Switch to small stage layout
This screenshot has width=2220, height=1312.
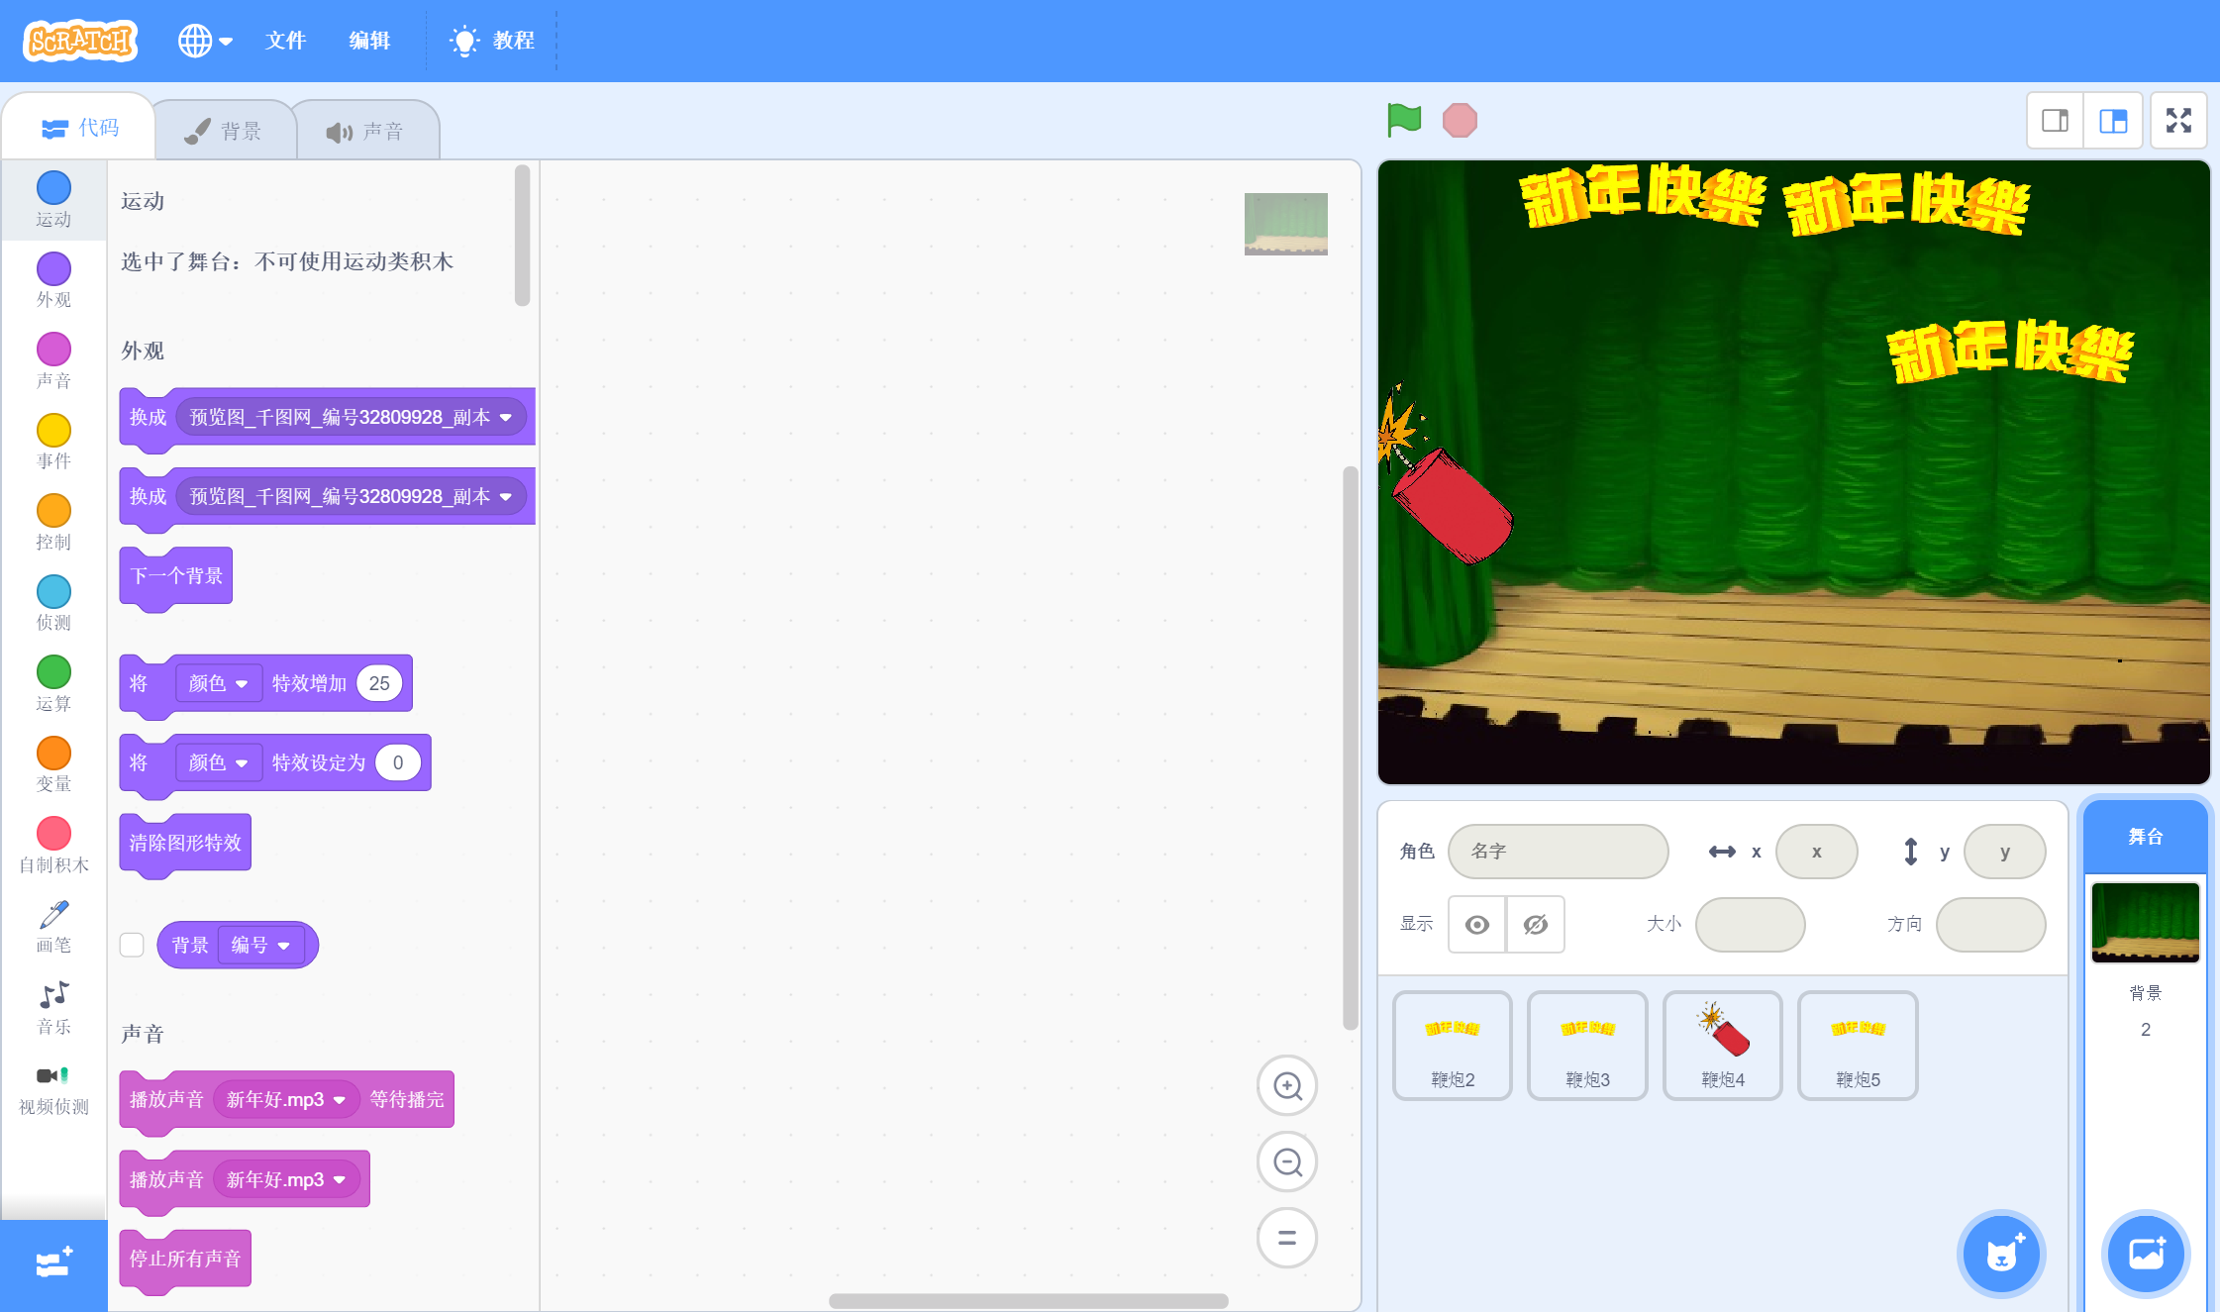(2056, 121)
